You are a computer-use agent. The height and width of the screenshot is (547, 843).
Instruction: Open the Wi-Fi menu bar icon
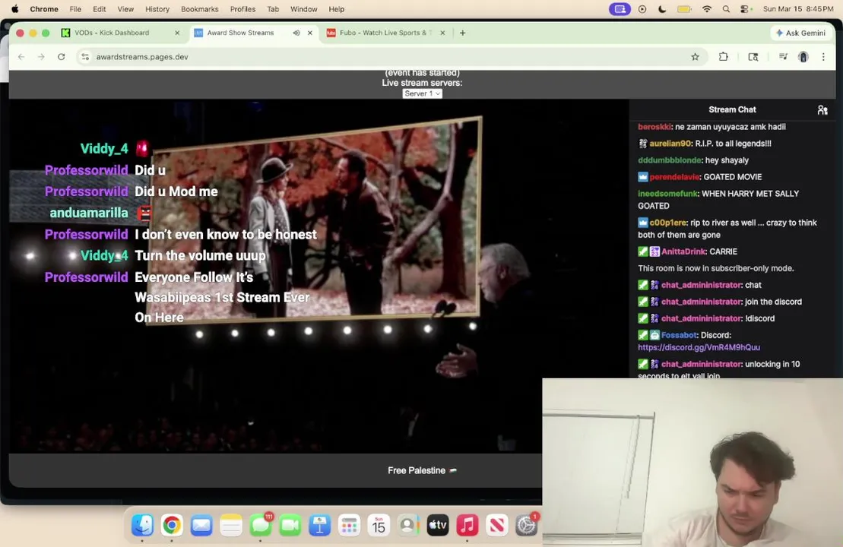(707, 9)
